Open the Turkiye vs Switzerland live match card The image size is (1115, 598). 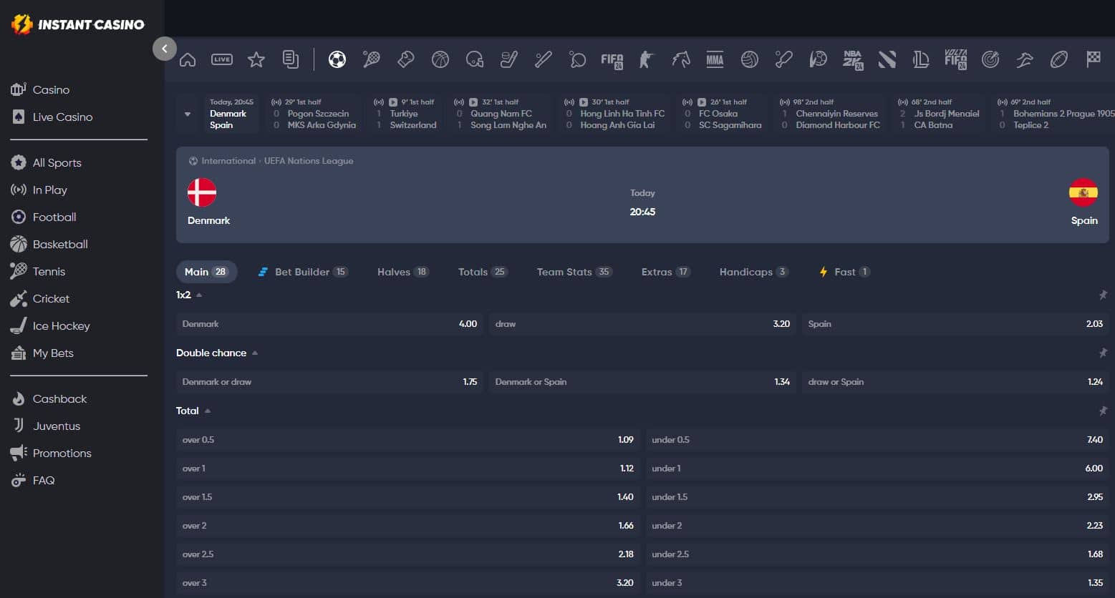click(404, 114)
